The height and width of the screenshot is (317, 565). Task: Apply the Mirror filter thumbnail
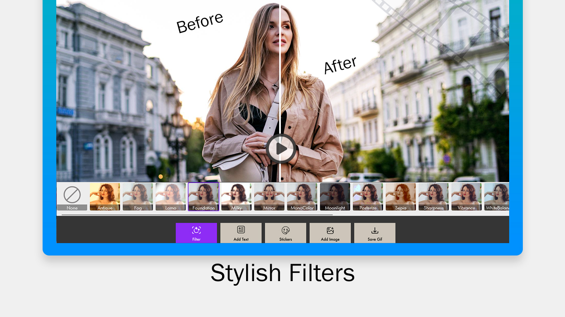click(269, 197)
